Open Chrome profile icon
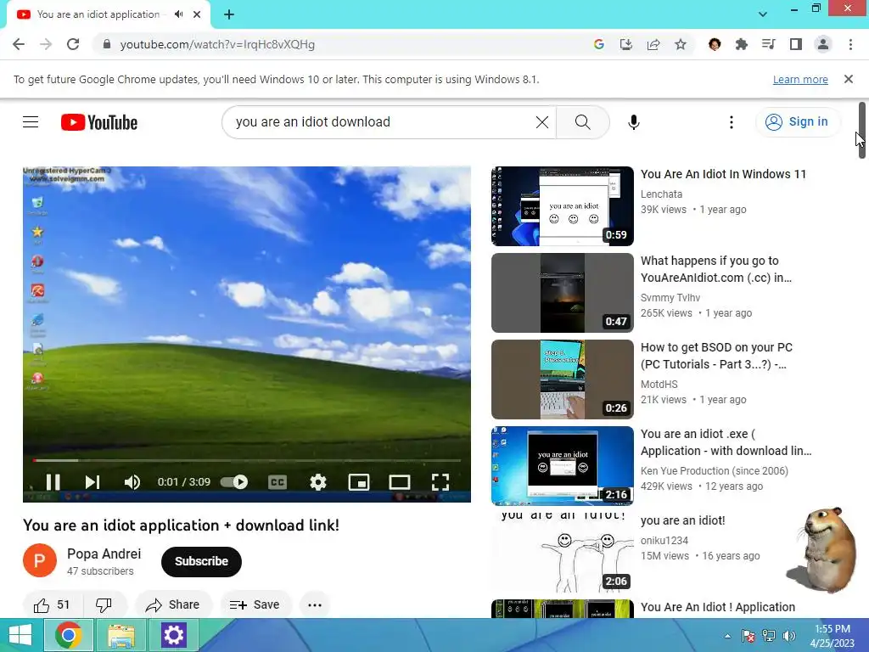Image resolution: width=869 pixels, height=652 pixels. point(823,44)
